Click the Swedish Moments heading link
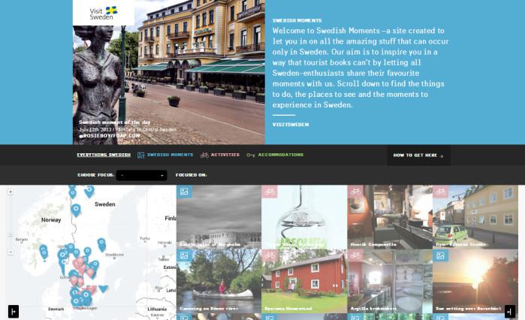The width and height of the screenshot is (525, 320). [297, 20]
